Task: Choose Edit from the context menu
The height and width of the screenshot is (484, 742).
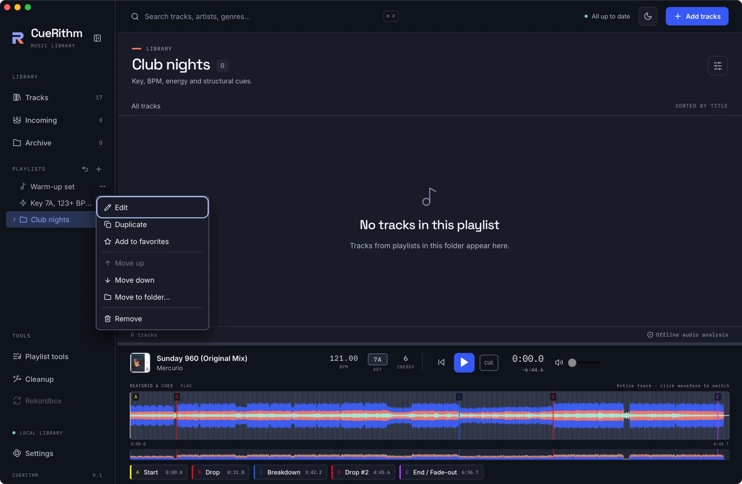Action: coord(152,208)
